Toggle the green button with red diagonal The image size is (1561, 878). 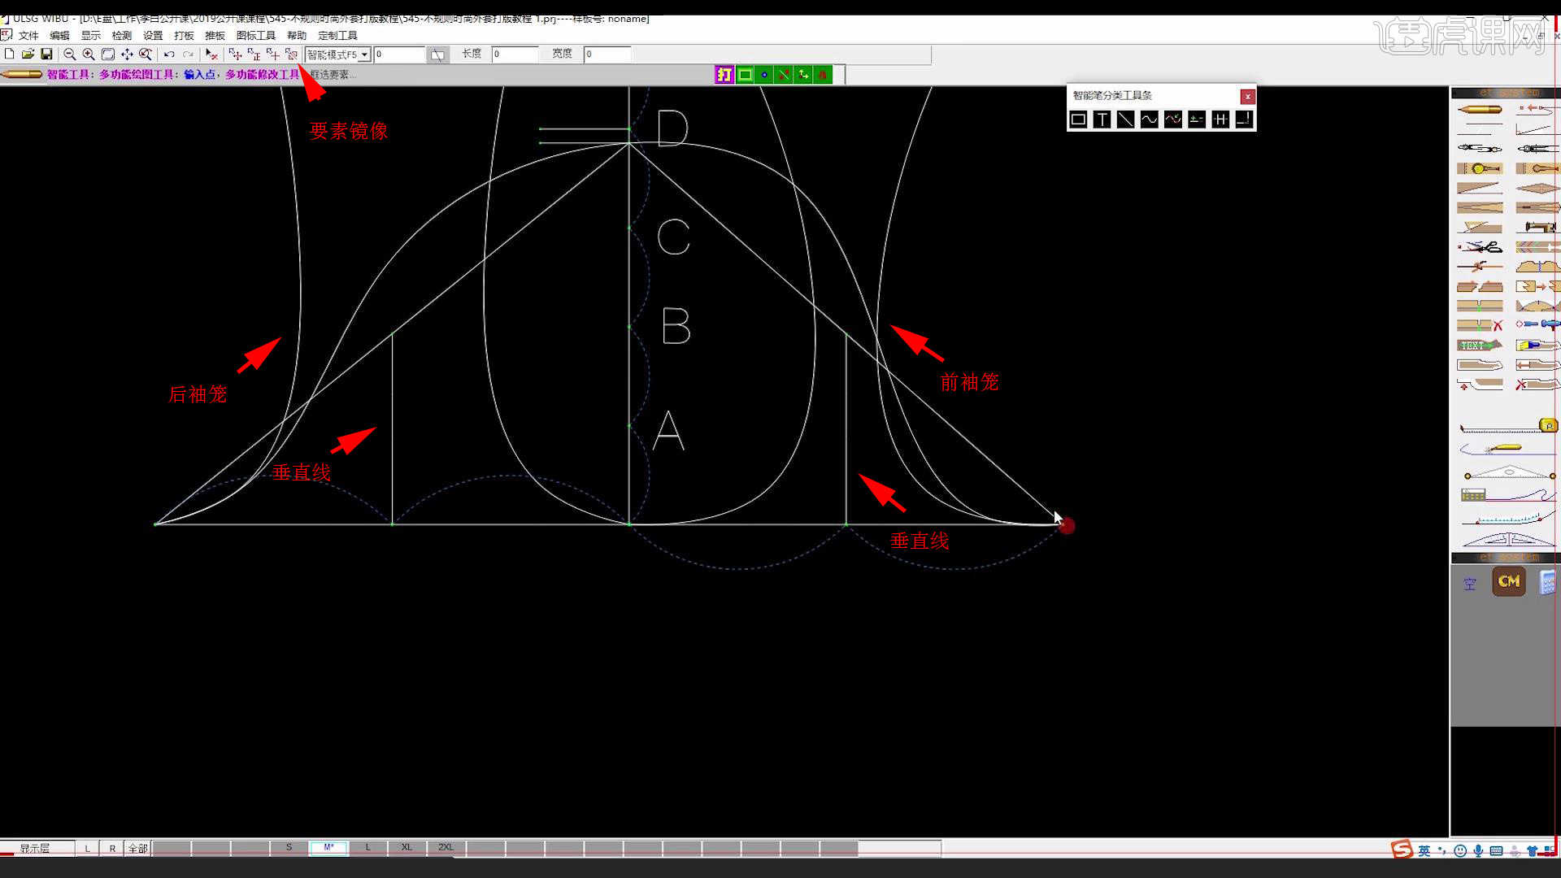click(x=784, y=75)
